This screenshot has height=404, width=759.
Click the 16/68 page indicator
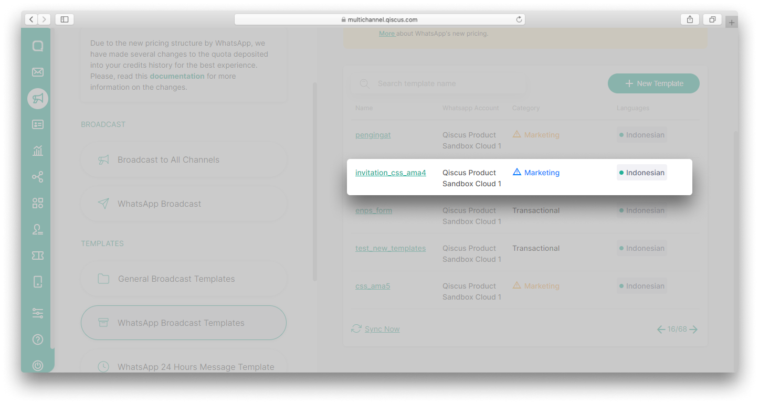677,329
